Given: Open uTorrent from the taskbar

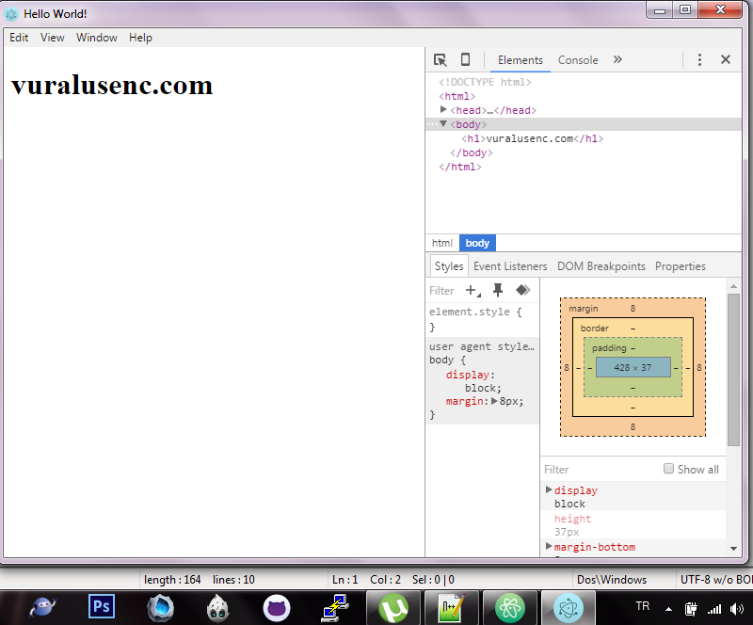Looking at the screenshot, I should pyautogui.click(x=393, y=608).
